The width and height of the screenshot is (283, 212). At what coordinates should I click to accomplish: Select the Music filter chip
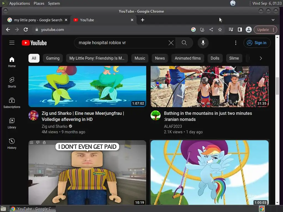[140, 58]
